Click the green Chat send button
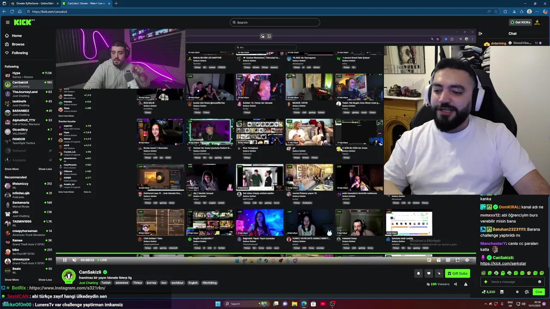Screen dimensions: 550x309 (x=538, y=292)
